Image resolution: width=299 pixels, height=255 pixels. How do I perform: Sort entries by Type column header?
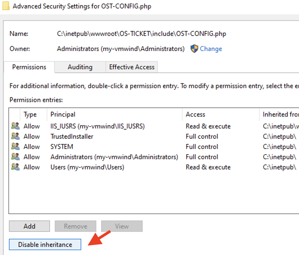30,114
